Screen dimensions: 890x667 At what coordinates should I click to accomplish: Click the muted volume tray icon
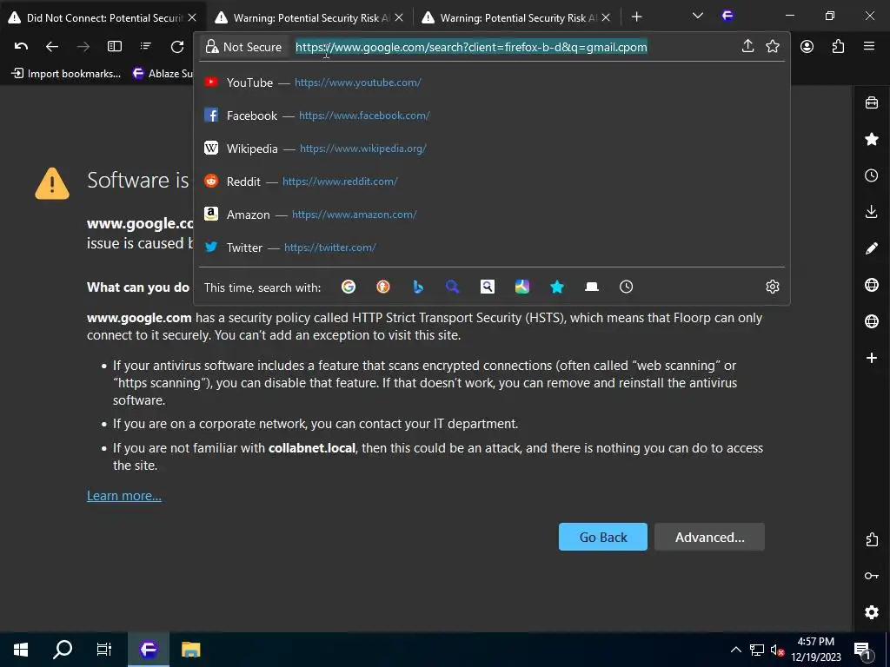coord(777,650)
